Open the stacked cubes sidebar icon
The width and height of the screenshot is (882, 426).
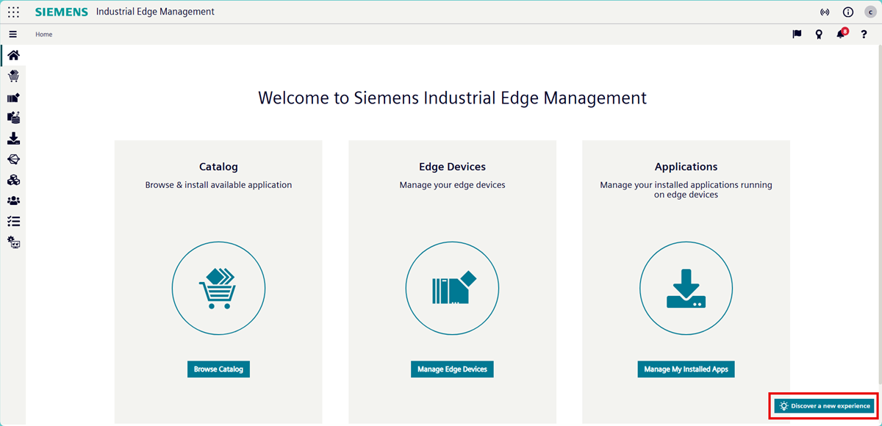(13, 180)
